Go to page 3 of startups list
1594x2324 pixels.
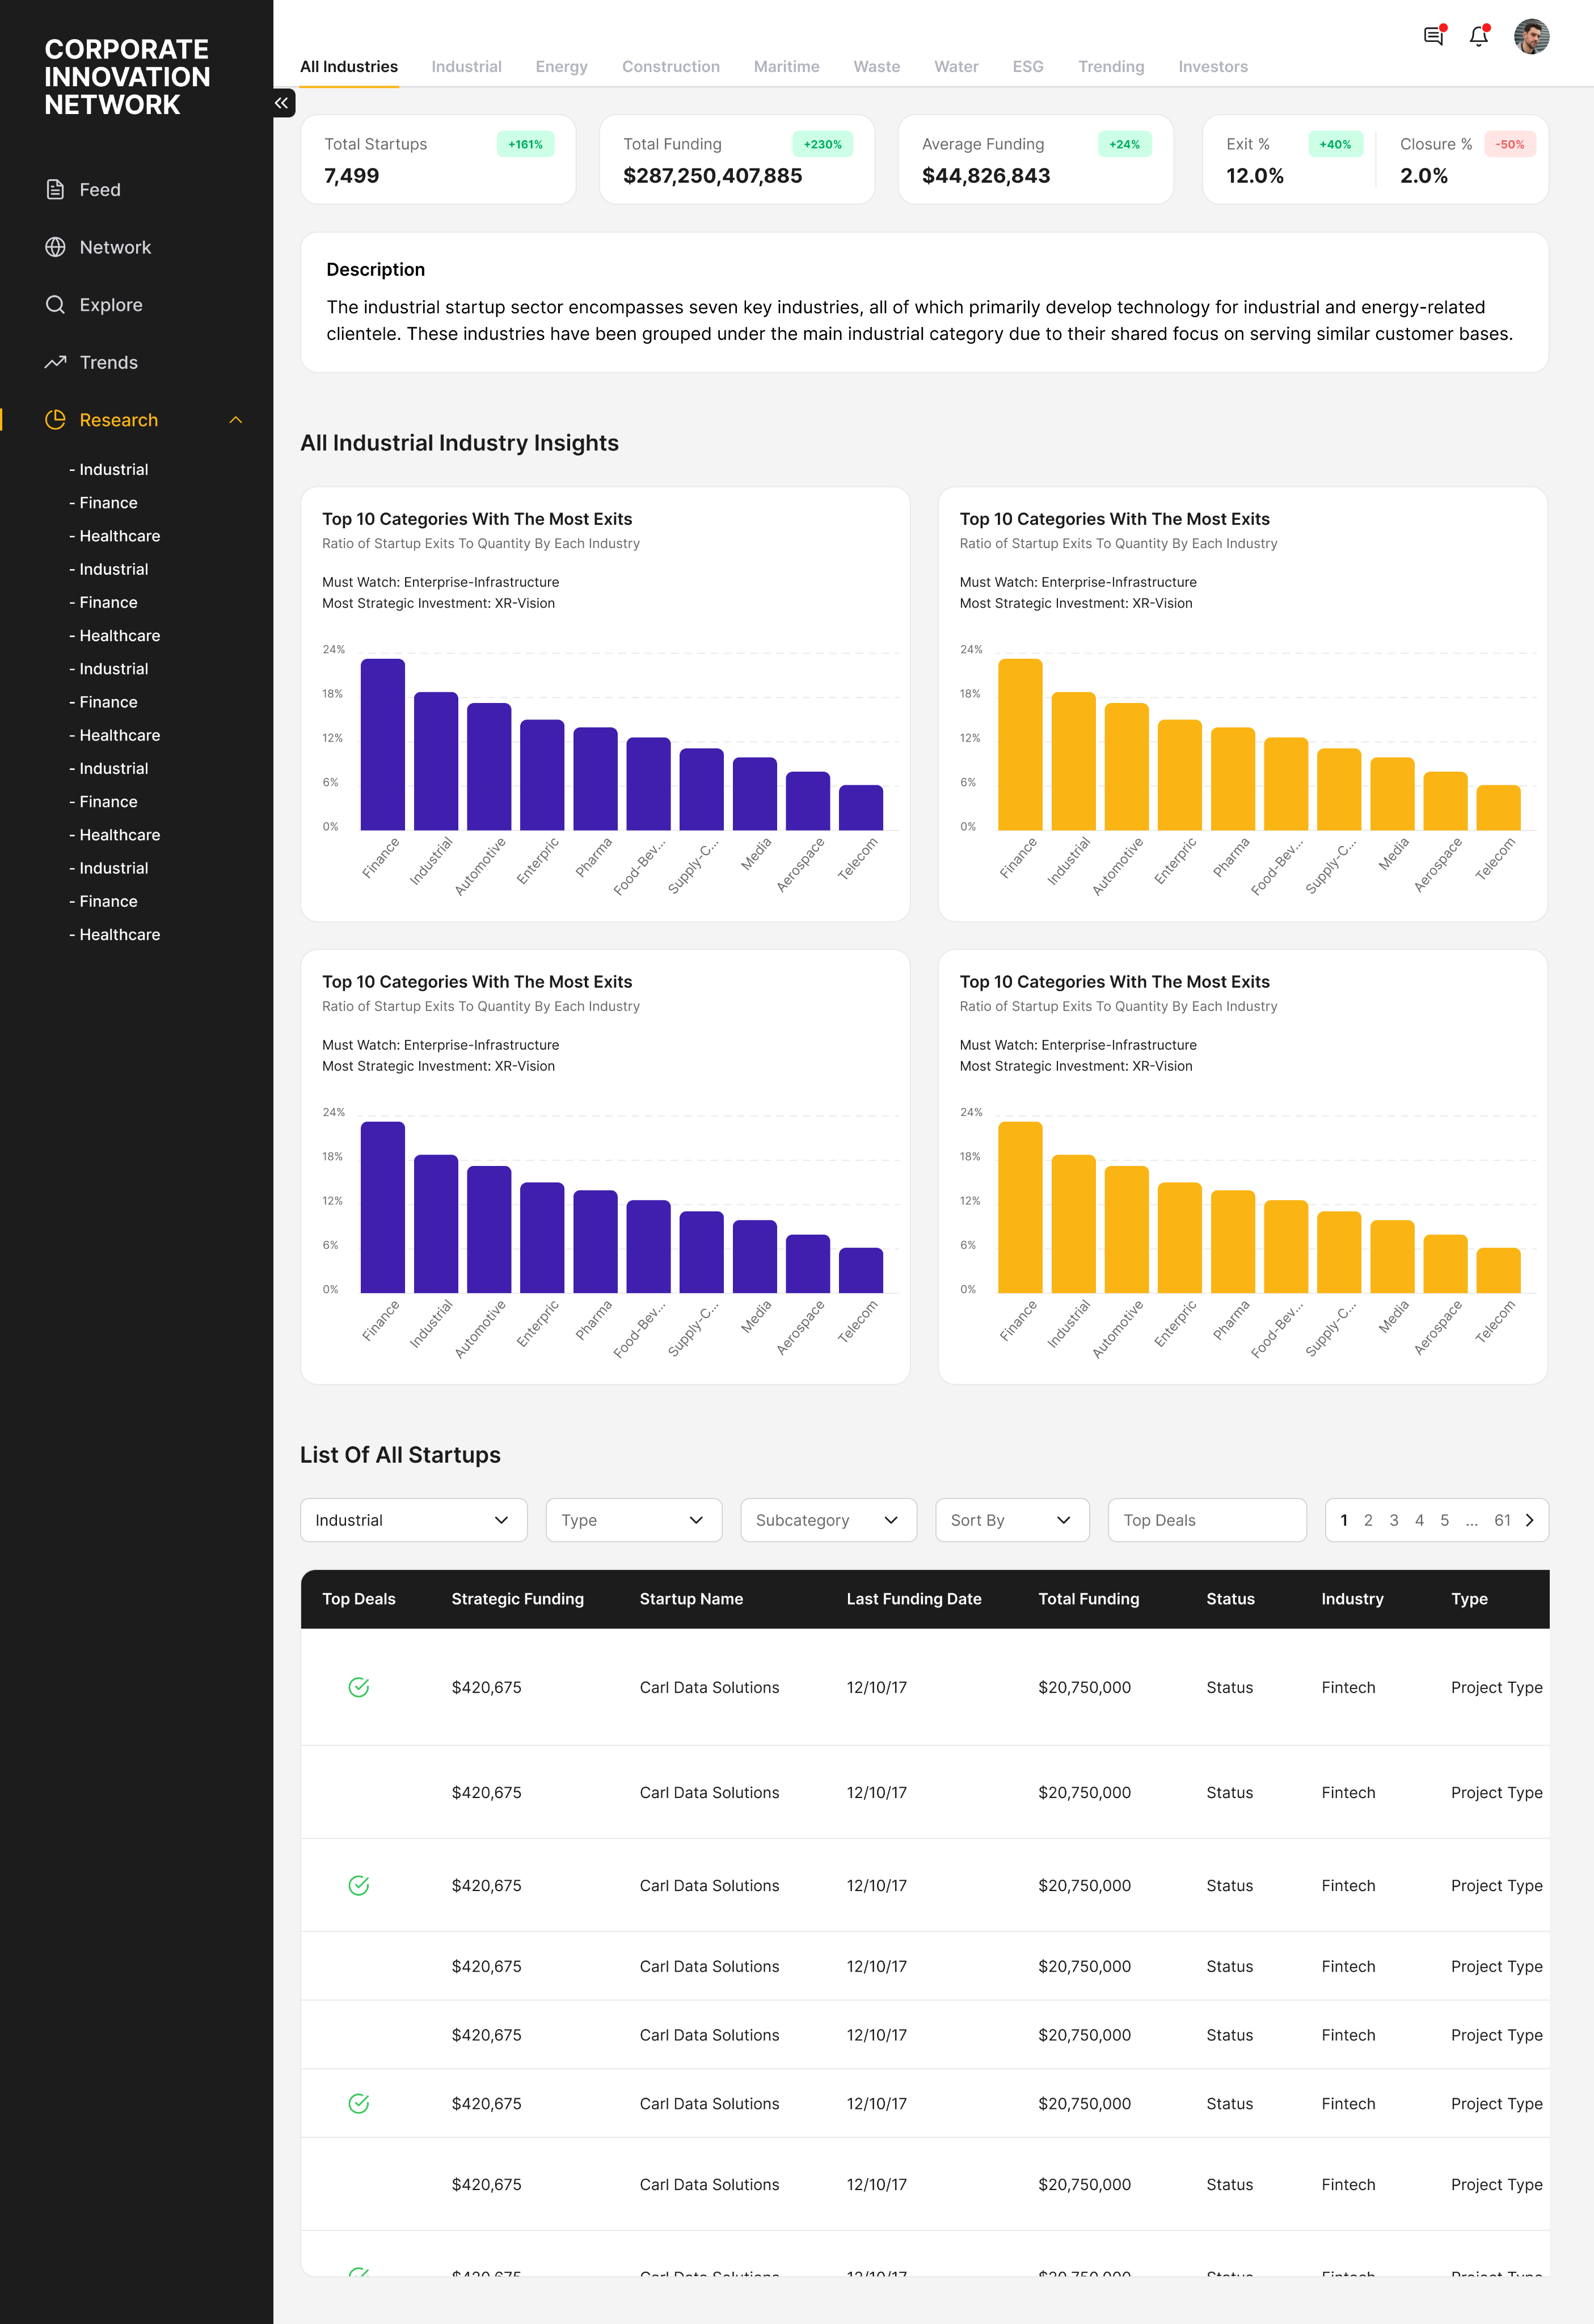pyautogui.click(x=1393, y=1520)
